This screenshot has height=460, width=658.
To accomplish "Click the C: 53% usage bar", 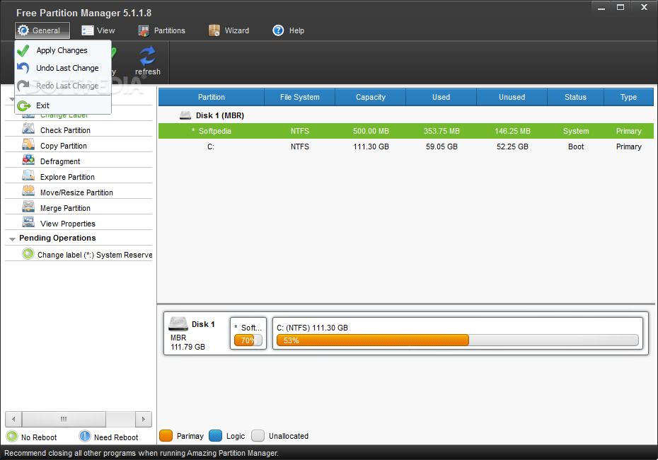I will [457, 340].
